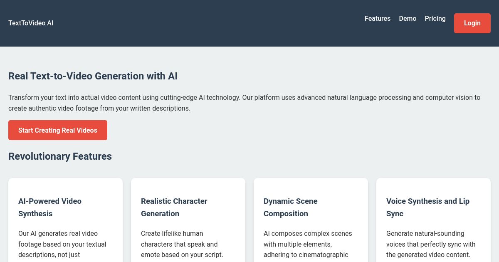Image resolution: width=499 pixels, height=262 pixels.
Task: Click the AI-Powered Video Synthesis heading
Action: click(50, 207)
